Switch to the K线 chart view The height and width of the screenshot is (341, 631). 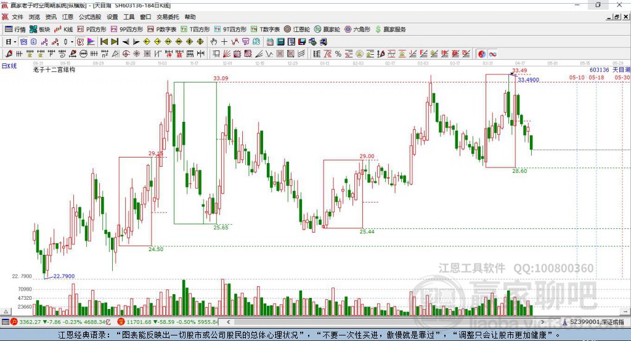pyautogui.click(x=63, y=30)
